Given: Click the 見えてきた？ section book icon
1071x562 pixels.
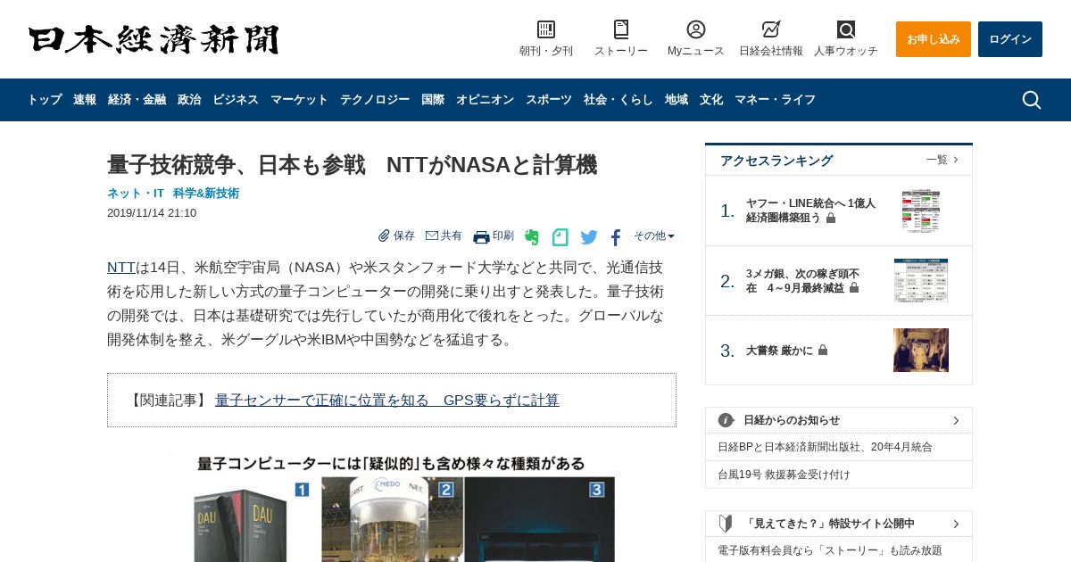Looking at the screenshot, I should [726, 524].
